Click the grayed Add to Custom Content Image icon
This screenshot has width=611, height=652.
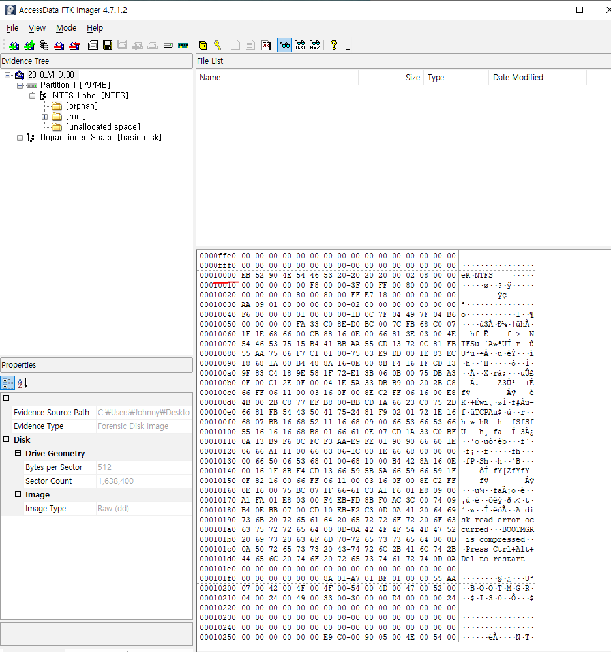tap(137, 46)
